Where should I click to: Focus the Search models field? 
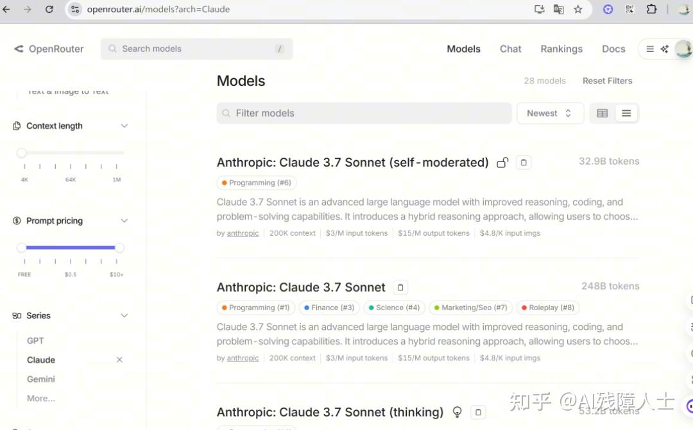[x=197, y=49]
